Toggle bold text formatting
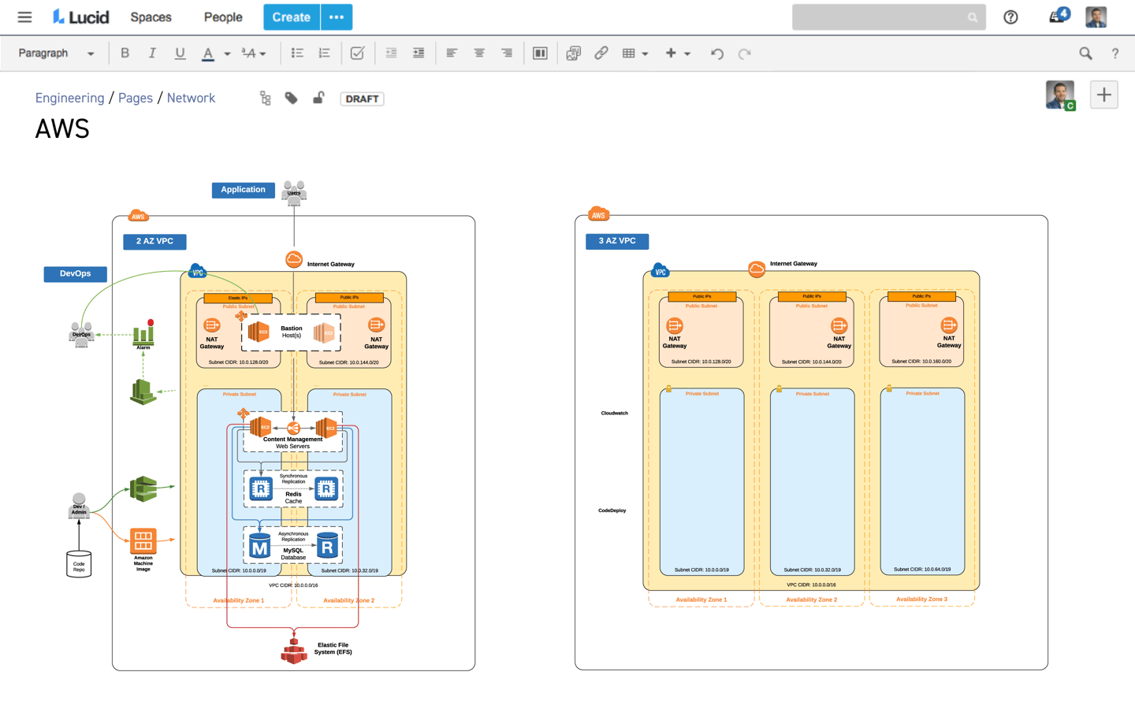This screenshot has height=709, width=1135. (x=125, y=53)
